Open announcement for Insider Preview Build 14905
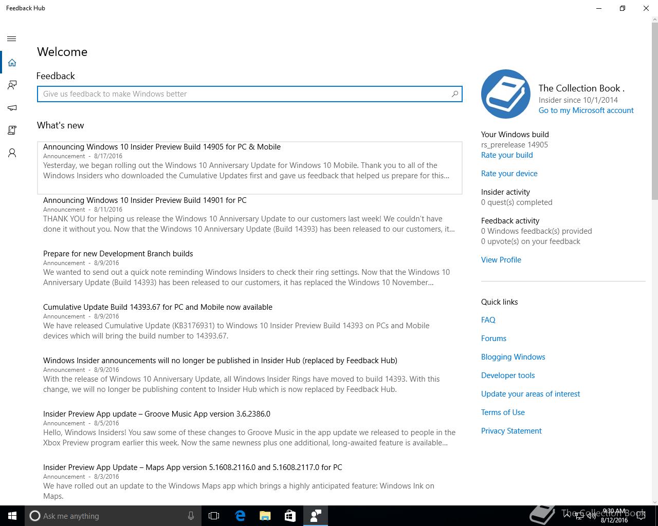Screen dimensions: 658x526 tap(250, 167)
